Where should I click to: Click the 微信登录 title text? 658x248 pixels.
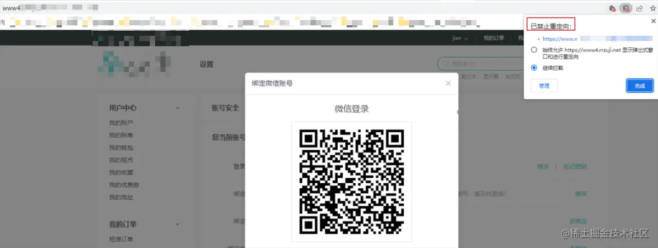pos(351,109)
